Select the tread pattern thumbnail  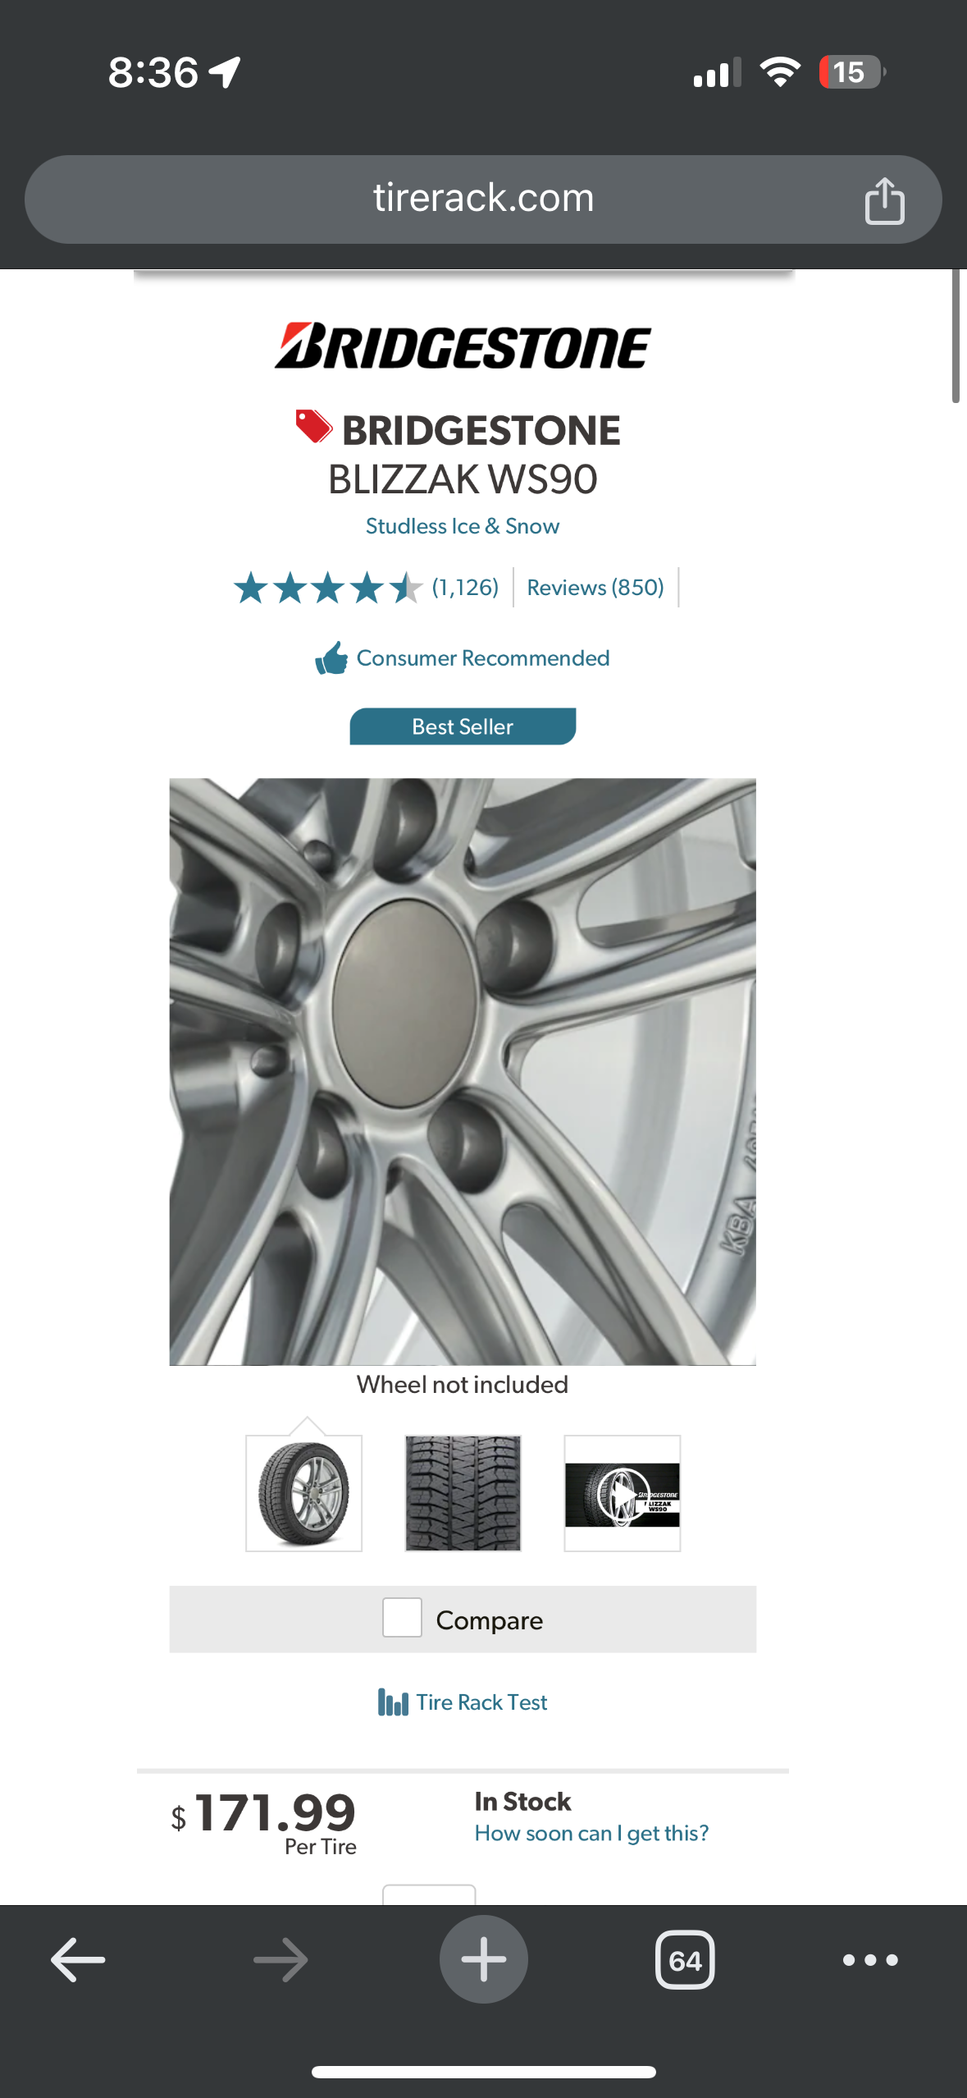pyautogui.click(x=463, y=1493)
